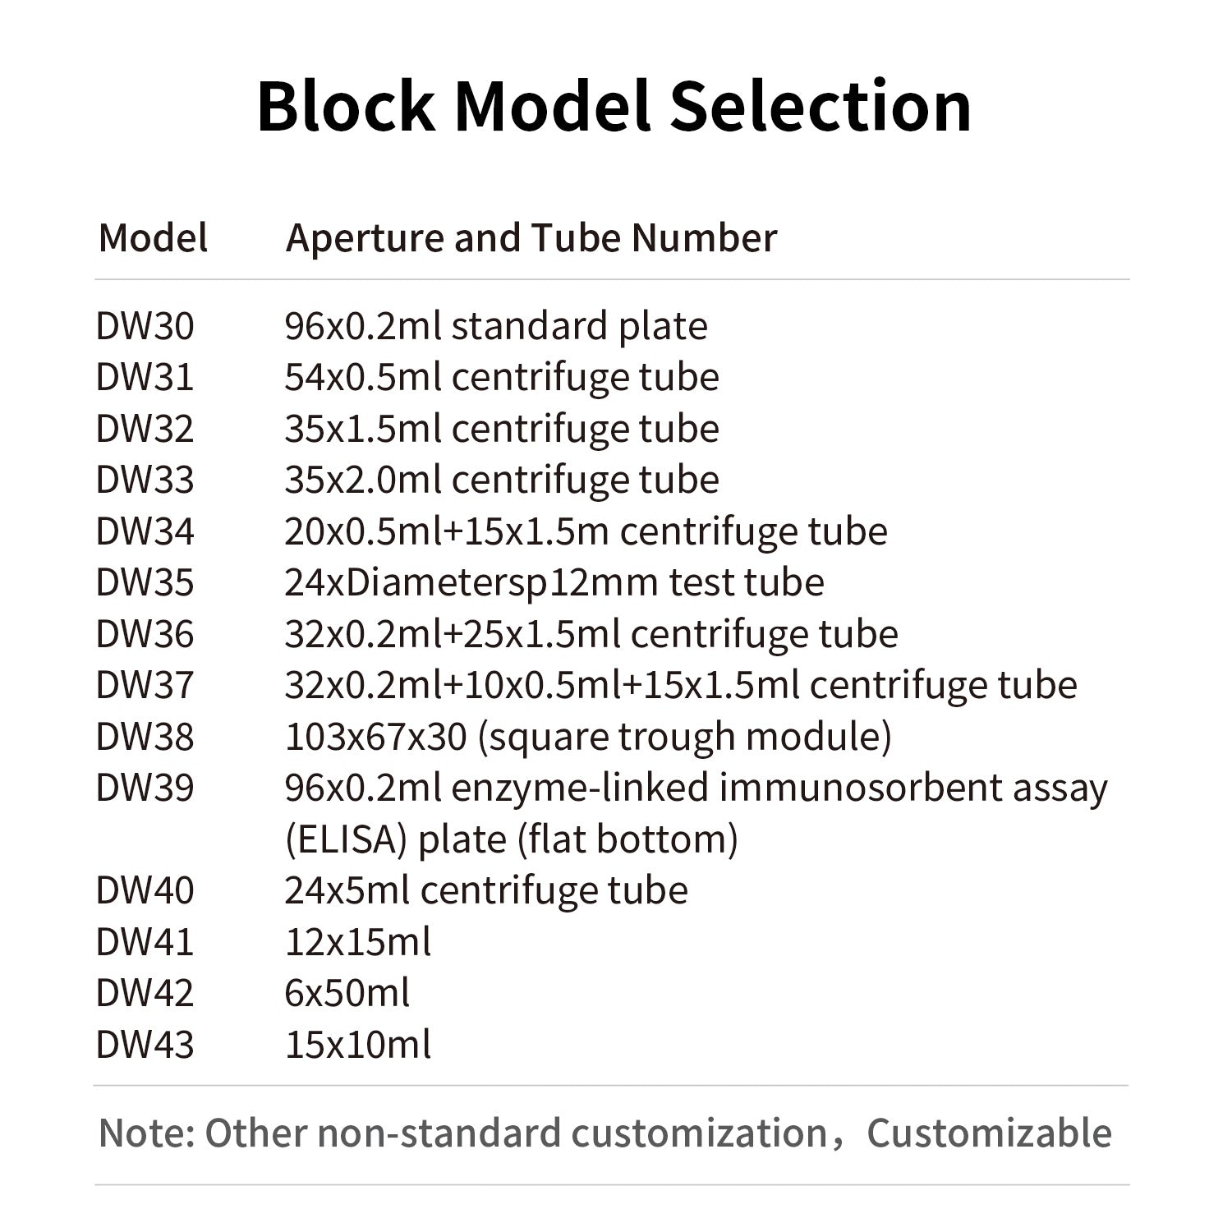Select the DW41 12x15ml row

point(264,942)
